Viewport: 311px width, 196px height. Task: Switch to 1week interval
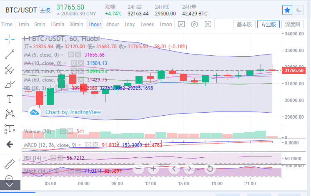pyautogui.click(x=147, y=25)
